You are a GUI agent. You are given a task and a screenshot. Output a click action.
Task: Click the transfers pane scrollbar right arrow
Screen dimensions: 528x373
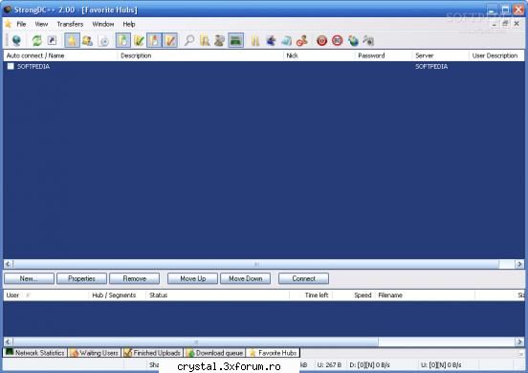(x=519, y=342)
